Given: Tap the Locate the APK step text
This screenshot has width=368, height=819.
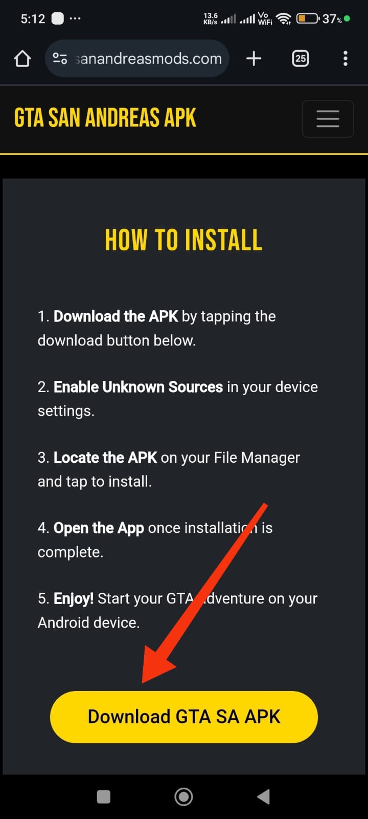Looking at the screenshot, I should (x=105, y=458).
